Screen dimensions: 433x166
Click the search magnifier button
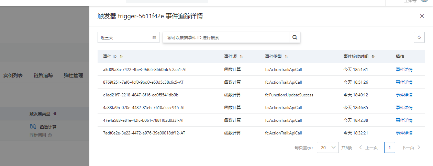(295, 37)
